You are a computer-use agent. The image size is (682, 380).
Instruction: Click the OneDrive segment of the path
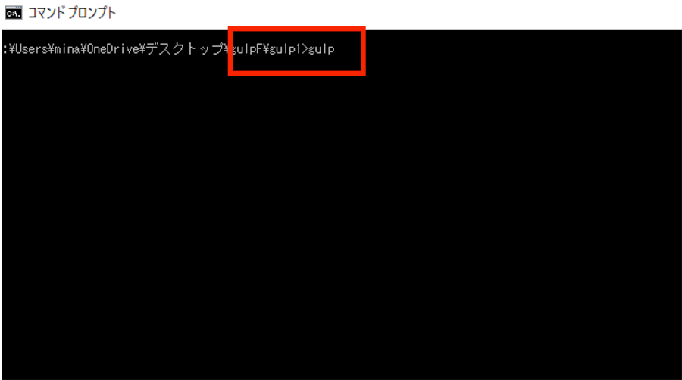[x=113, y=49]
